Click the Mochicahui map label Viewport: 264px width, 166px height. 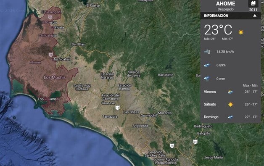pos(61,59)
